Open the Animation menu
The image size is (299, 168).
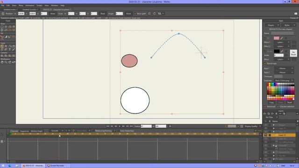tap(30, 6)
